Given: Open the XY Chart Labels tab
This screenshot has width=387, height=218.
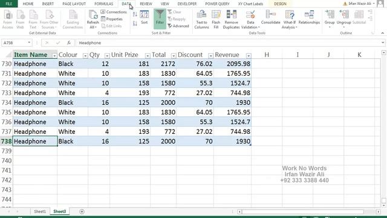Looking at the screenshot, I should [x=250, y=4].
